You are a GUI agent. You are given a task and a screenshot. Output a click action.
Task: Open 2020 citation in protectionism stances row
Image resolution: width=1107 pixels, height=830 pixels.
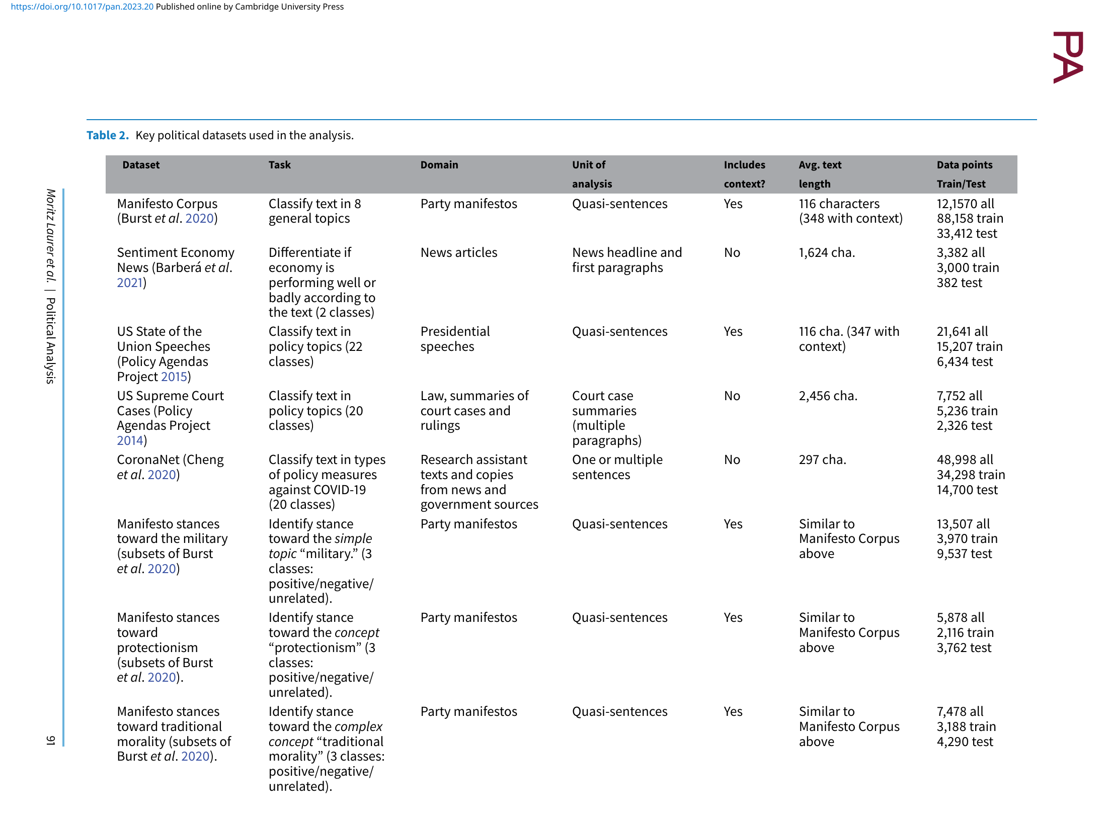click(162, 678)
